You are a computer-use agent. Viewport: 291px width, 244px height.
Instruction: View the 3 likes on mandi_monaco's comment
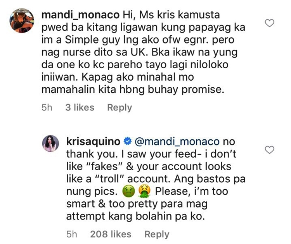coord(80,107)
